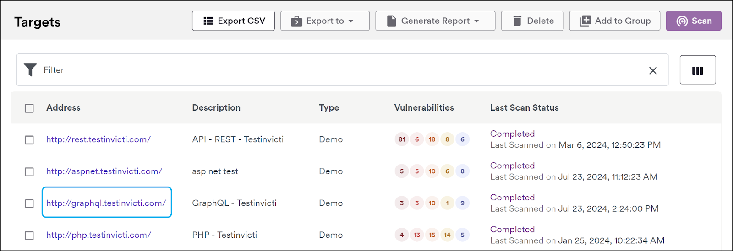The image size is (733, 251).
Task: Click Add to Group button
Action: click(615, 21)
